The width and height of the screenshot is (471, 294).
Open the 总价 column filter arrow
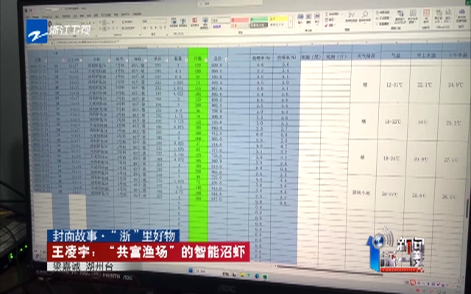226,60
